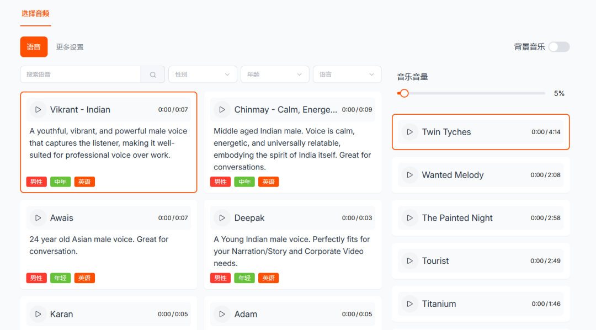Play the Chinmay voice sample
Screen dimensions: 596x330
point(222,109)
